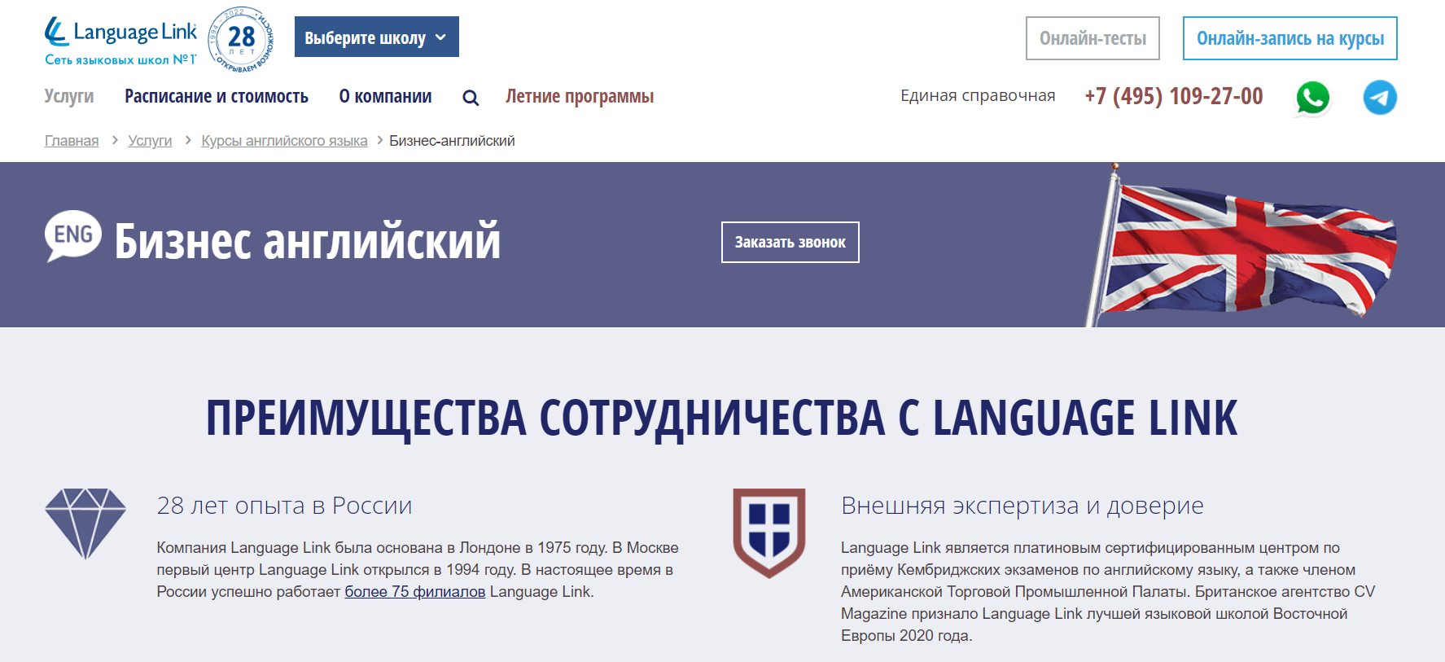Screen dimensions: 1445x662
Task: Click the Единая справочная label
Action: (x=978, y=96)
